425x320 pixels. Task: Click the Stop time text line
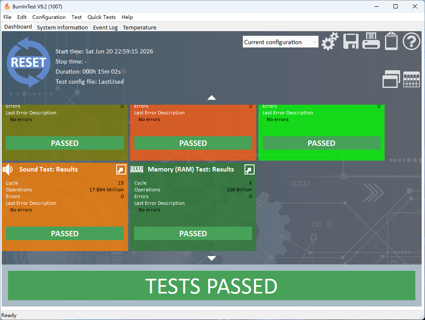[x=71, y=61]
